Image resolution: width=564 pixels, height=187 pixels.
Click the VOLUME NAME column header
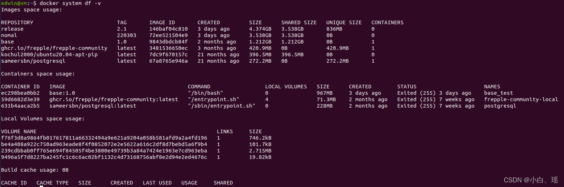(19, 131)
